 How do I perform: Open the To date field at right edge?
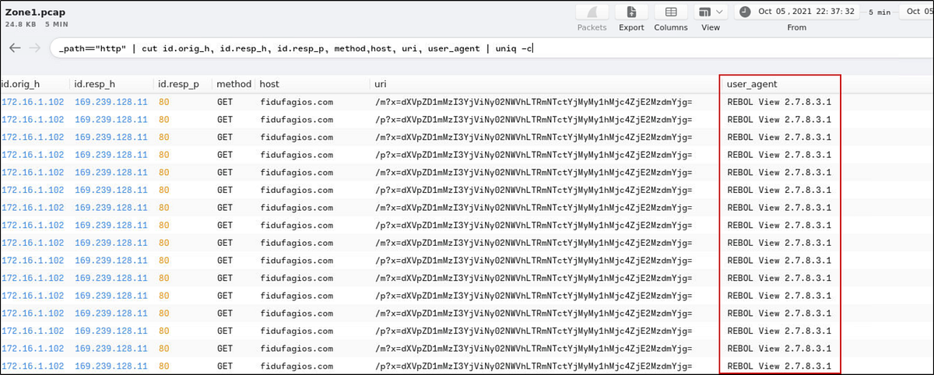coord(918,12)
